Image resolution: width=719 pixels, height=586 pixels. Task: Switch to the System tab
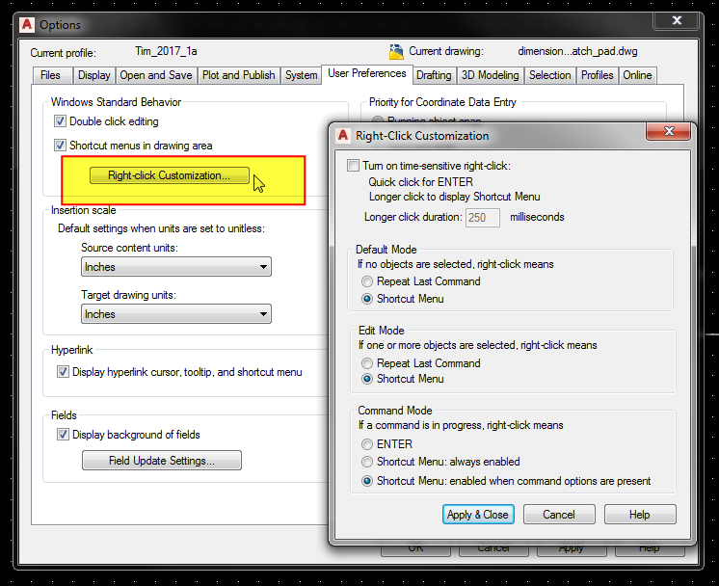point(301,75)
